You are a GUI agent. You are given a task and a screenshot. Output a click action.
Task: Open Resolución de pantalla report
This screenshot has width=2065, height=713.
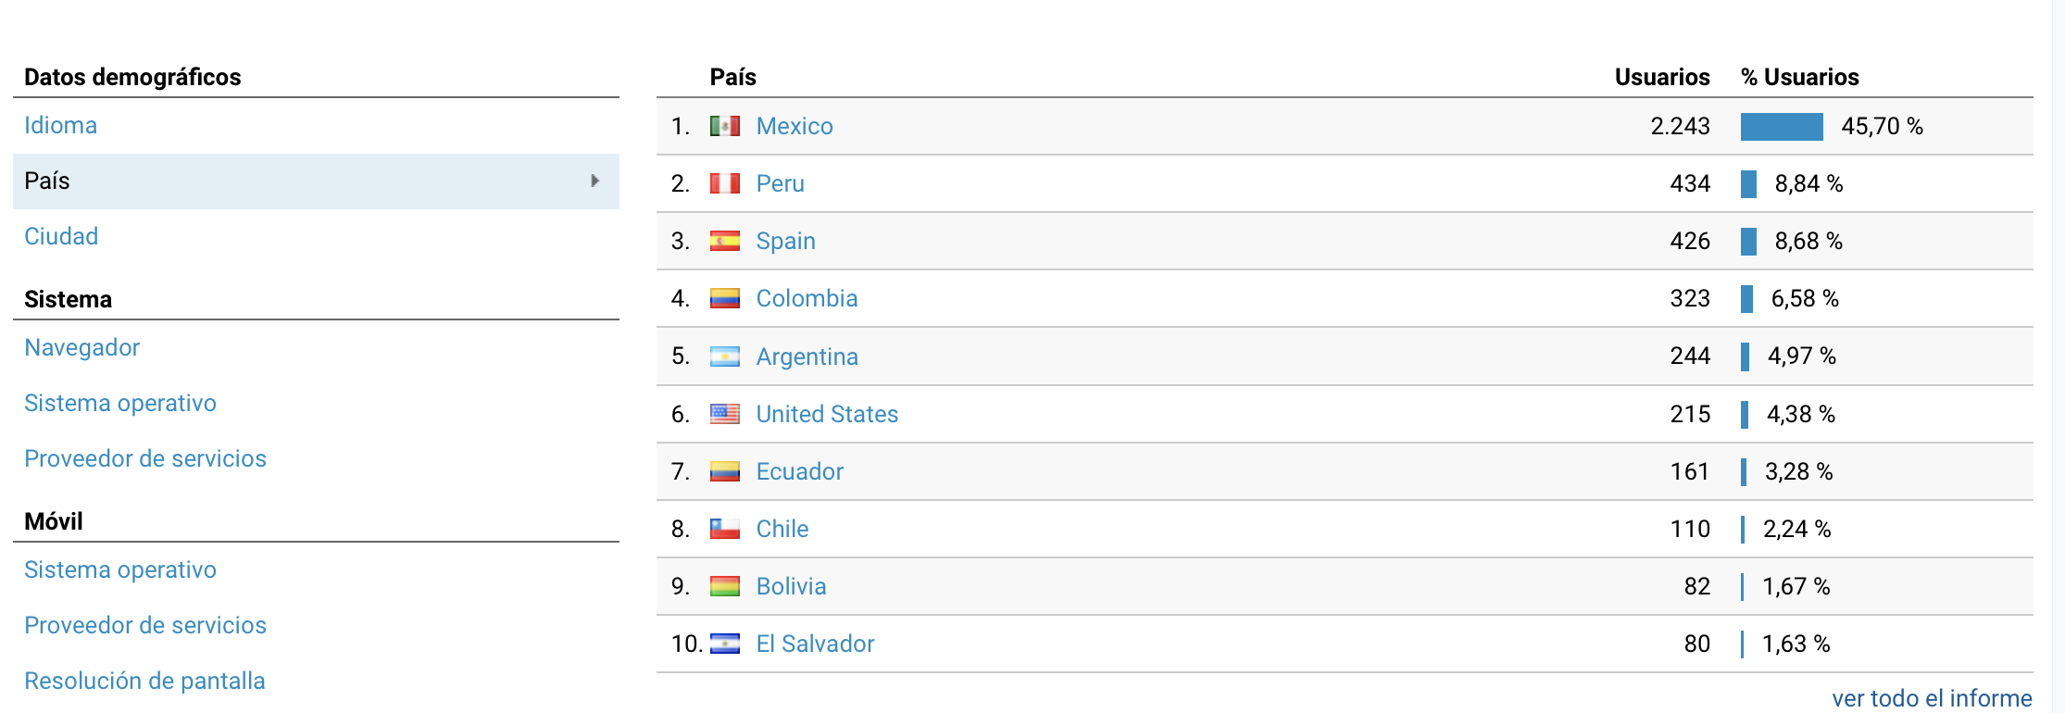[x=144, y=681]
